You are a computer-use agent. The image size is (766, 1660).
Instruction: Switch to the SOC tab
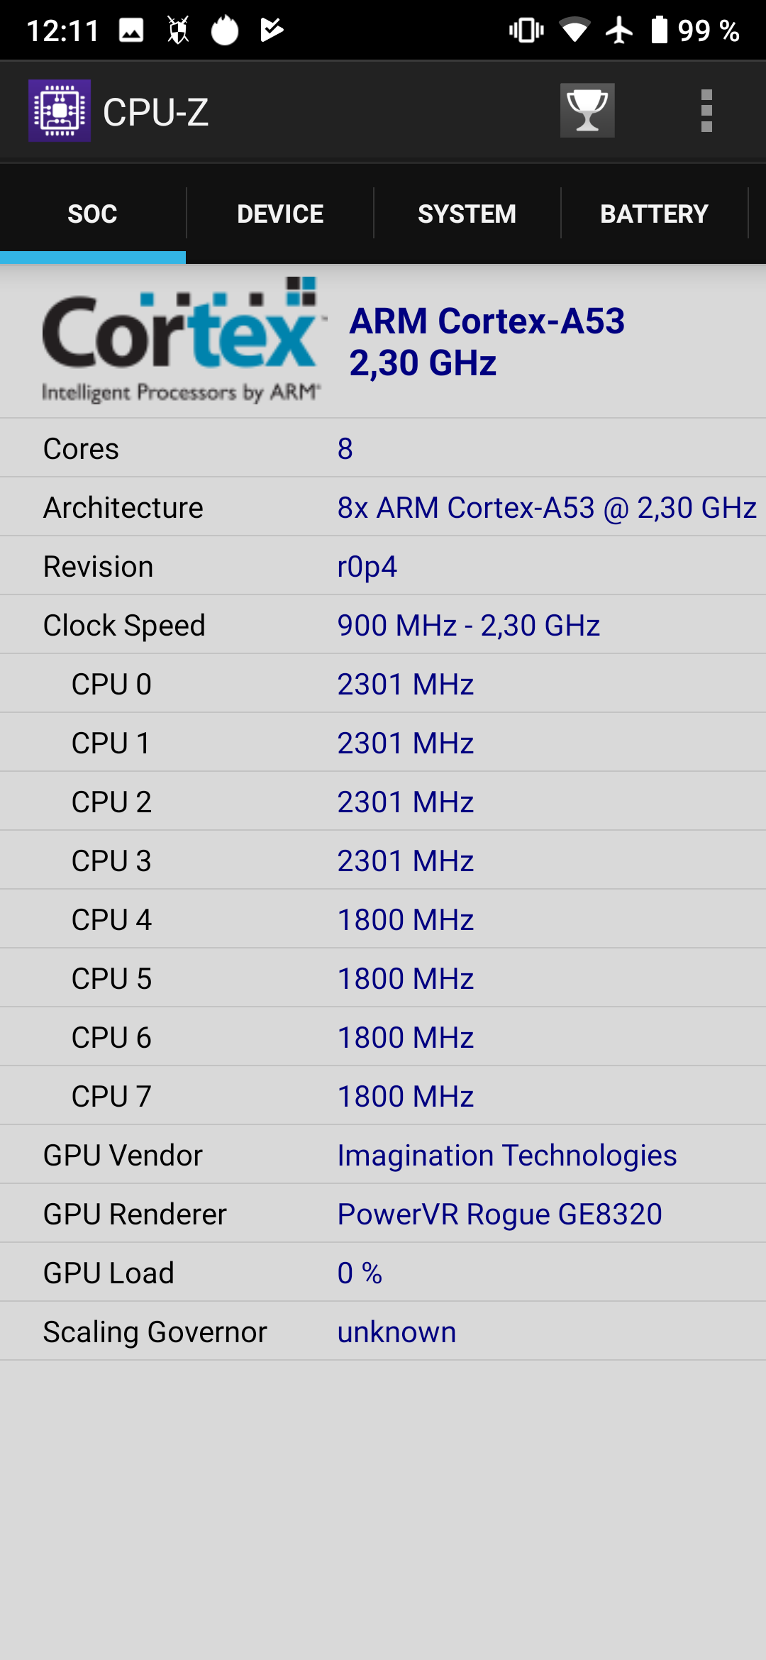93,214
